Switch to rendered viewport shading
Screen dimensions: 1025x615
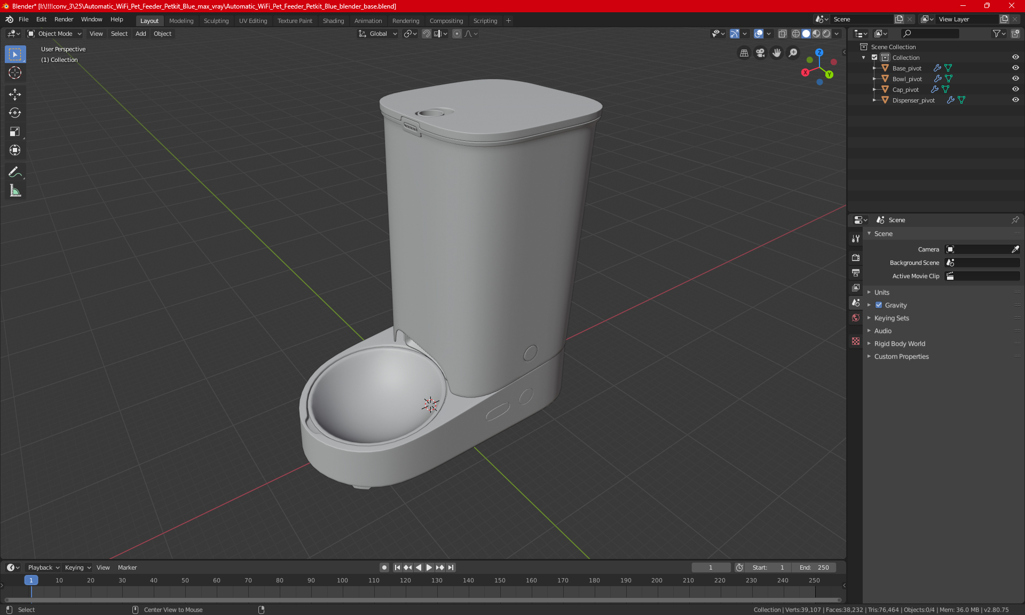(x=826, y=34)
